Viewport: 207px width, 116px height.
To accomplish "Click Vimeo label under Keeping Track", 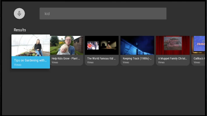I will pos(126,62).
